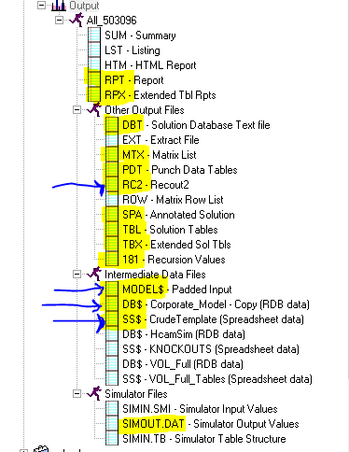
Task: Select SS$ - KNOCKOUTS spreadsheet data item
Action: tap(211, 349)
